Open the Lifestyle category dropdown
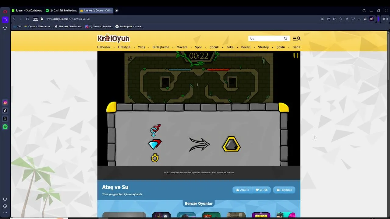Screen dimensions: 390x219 coord(124,47)
